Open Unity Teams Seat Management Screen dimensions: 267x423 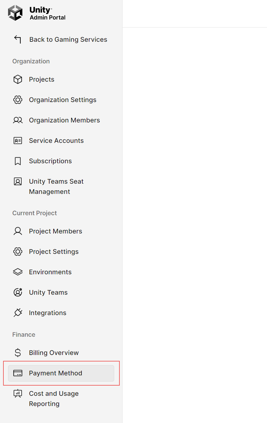pyautogui.click(x=61, y=186)
